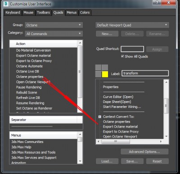The width and height of the screenshot is (180, 174).
Task: Click into the Quad Shortcut input field
Action: pos(132,49)
